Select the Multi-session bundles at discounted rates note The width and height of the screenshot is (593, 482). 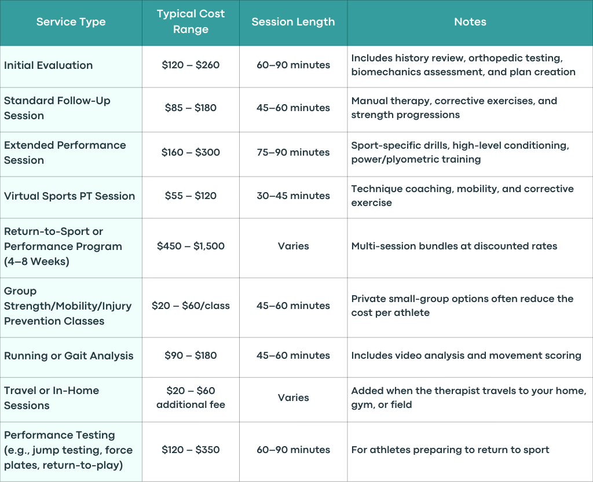454,246
